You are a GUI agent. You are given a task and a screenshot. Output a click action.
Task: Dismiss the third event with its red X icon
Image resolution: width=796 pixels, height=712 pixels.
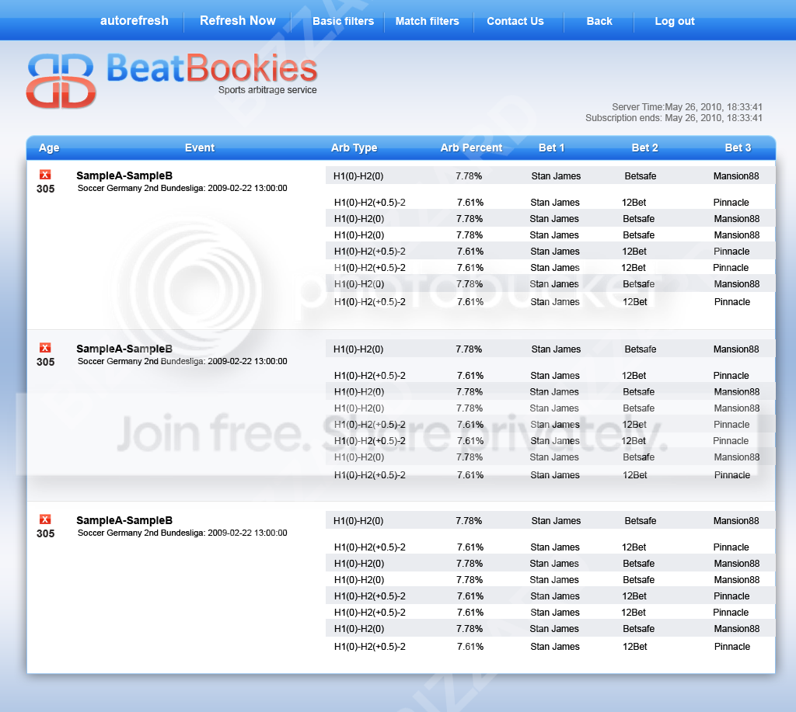coord(45,519)
